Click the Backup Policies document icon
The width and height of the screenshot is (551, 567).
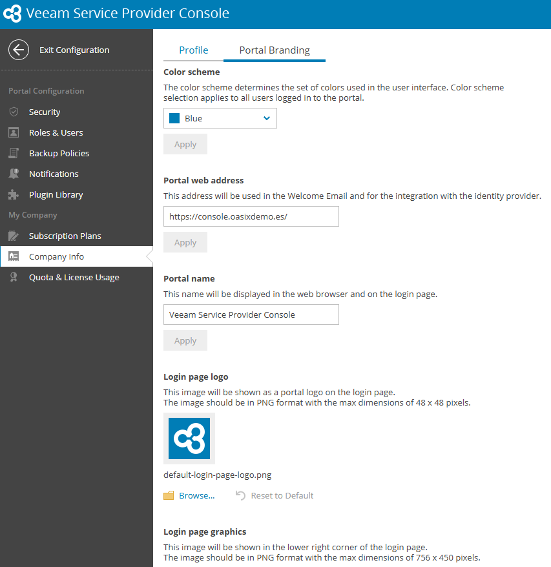click(14, 153)
